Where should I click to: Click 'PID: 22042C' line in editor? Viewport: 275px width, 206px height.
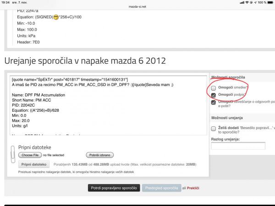click(23, 105)
